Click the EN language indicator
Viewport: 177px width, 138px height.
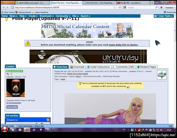124,130
